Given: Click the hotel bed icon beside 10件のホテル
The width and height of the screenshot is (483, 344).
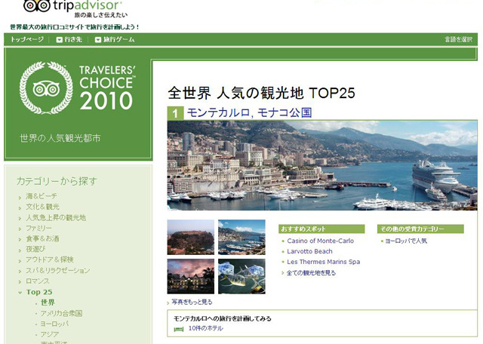Looking at the screenshot, I should coord(179,329).
